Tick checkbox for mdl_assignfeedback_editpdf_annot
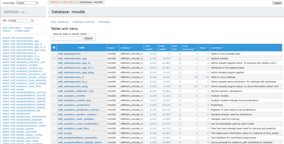284x144 pixels. pos(54,142)
